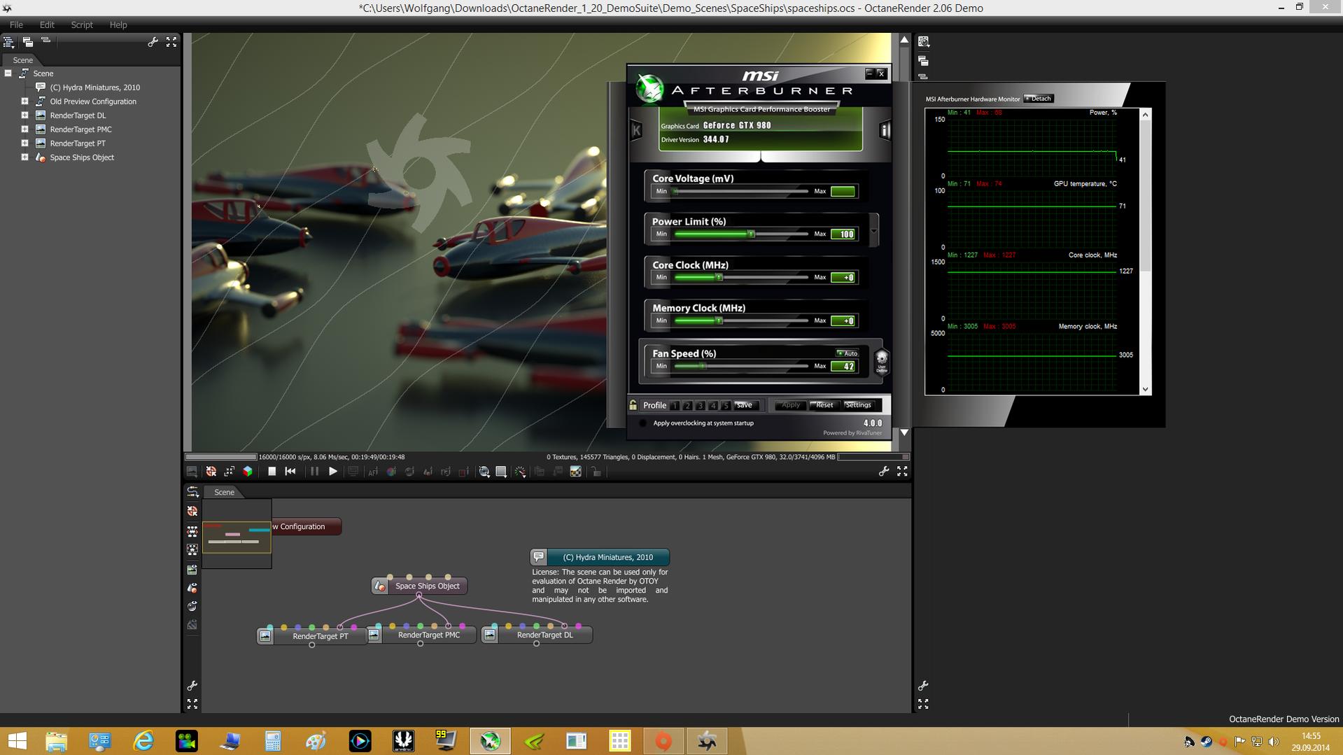Expand the Power Limit options arrow
Viewport: 1343px width, 755px height.
click(x=873, y=230)
